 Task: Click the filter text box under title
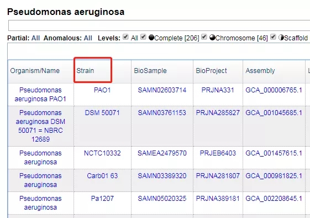point(159,25)
